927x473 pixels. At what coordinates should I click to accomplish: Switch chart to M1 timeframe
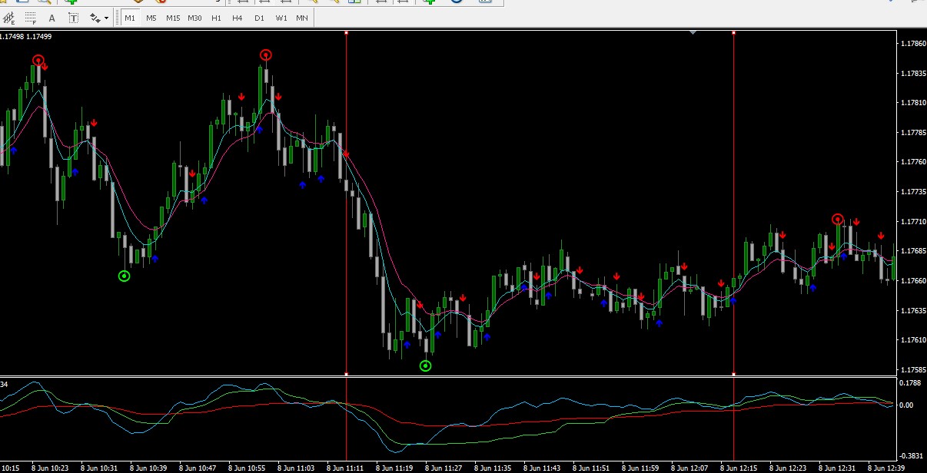tap(130, 17)
